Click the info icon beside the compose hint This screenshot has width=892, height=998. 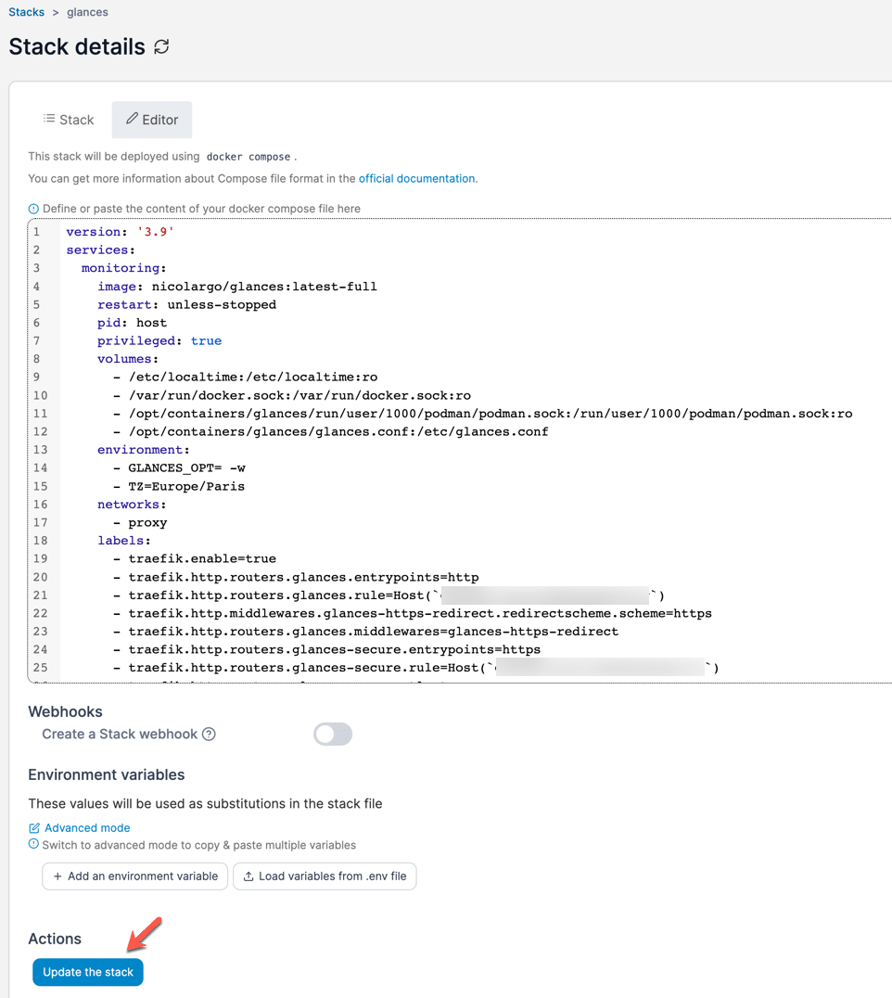click(33, 209)
